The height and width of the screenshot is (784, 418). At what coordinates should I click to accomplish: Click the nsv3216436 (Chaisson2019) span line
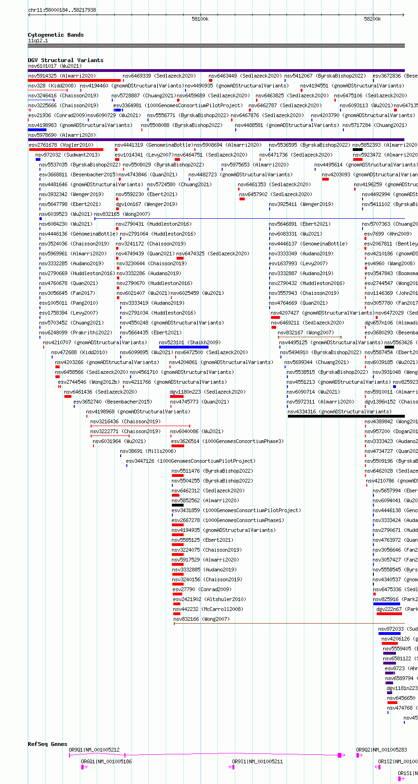coord(140,426)
